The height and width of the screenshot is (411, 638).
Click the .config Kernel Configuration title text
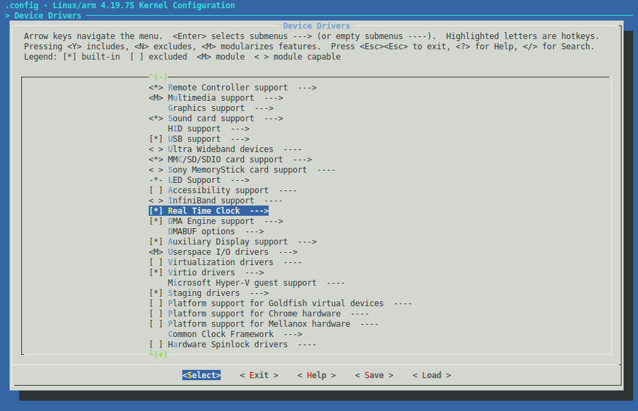[x=120, y=5]
